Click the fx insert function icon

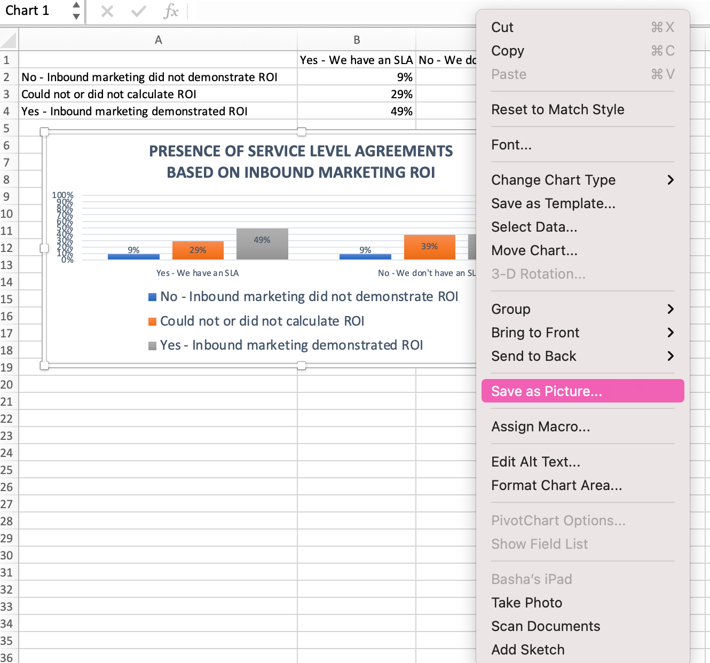(x=171, y=11)
